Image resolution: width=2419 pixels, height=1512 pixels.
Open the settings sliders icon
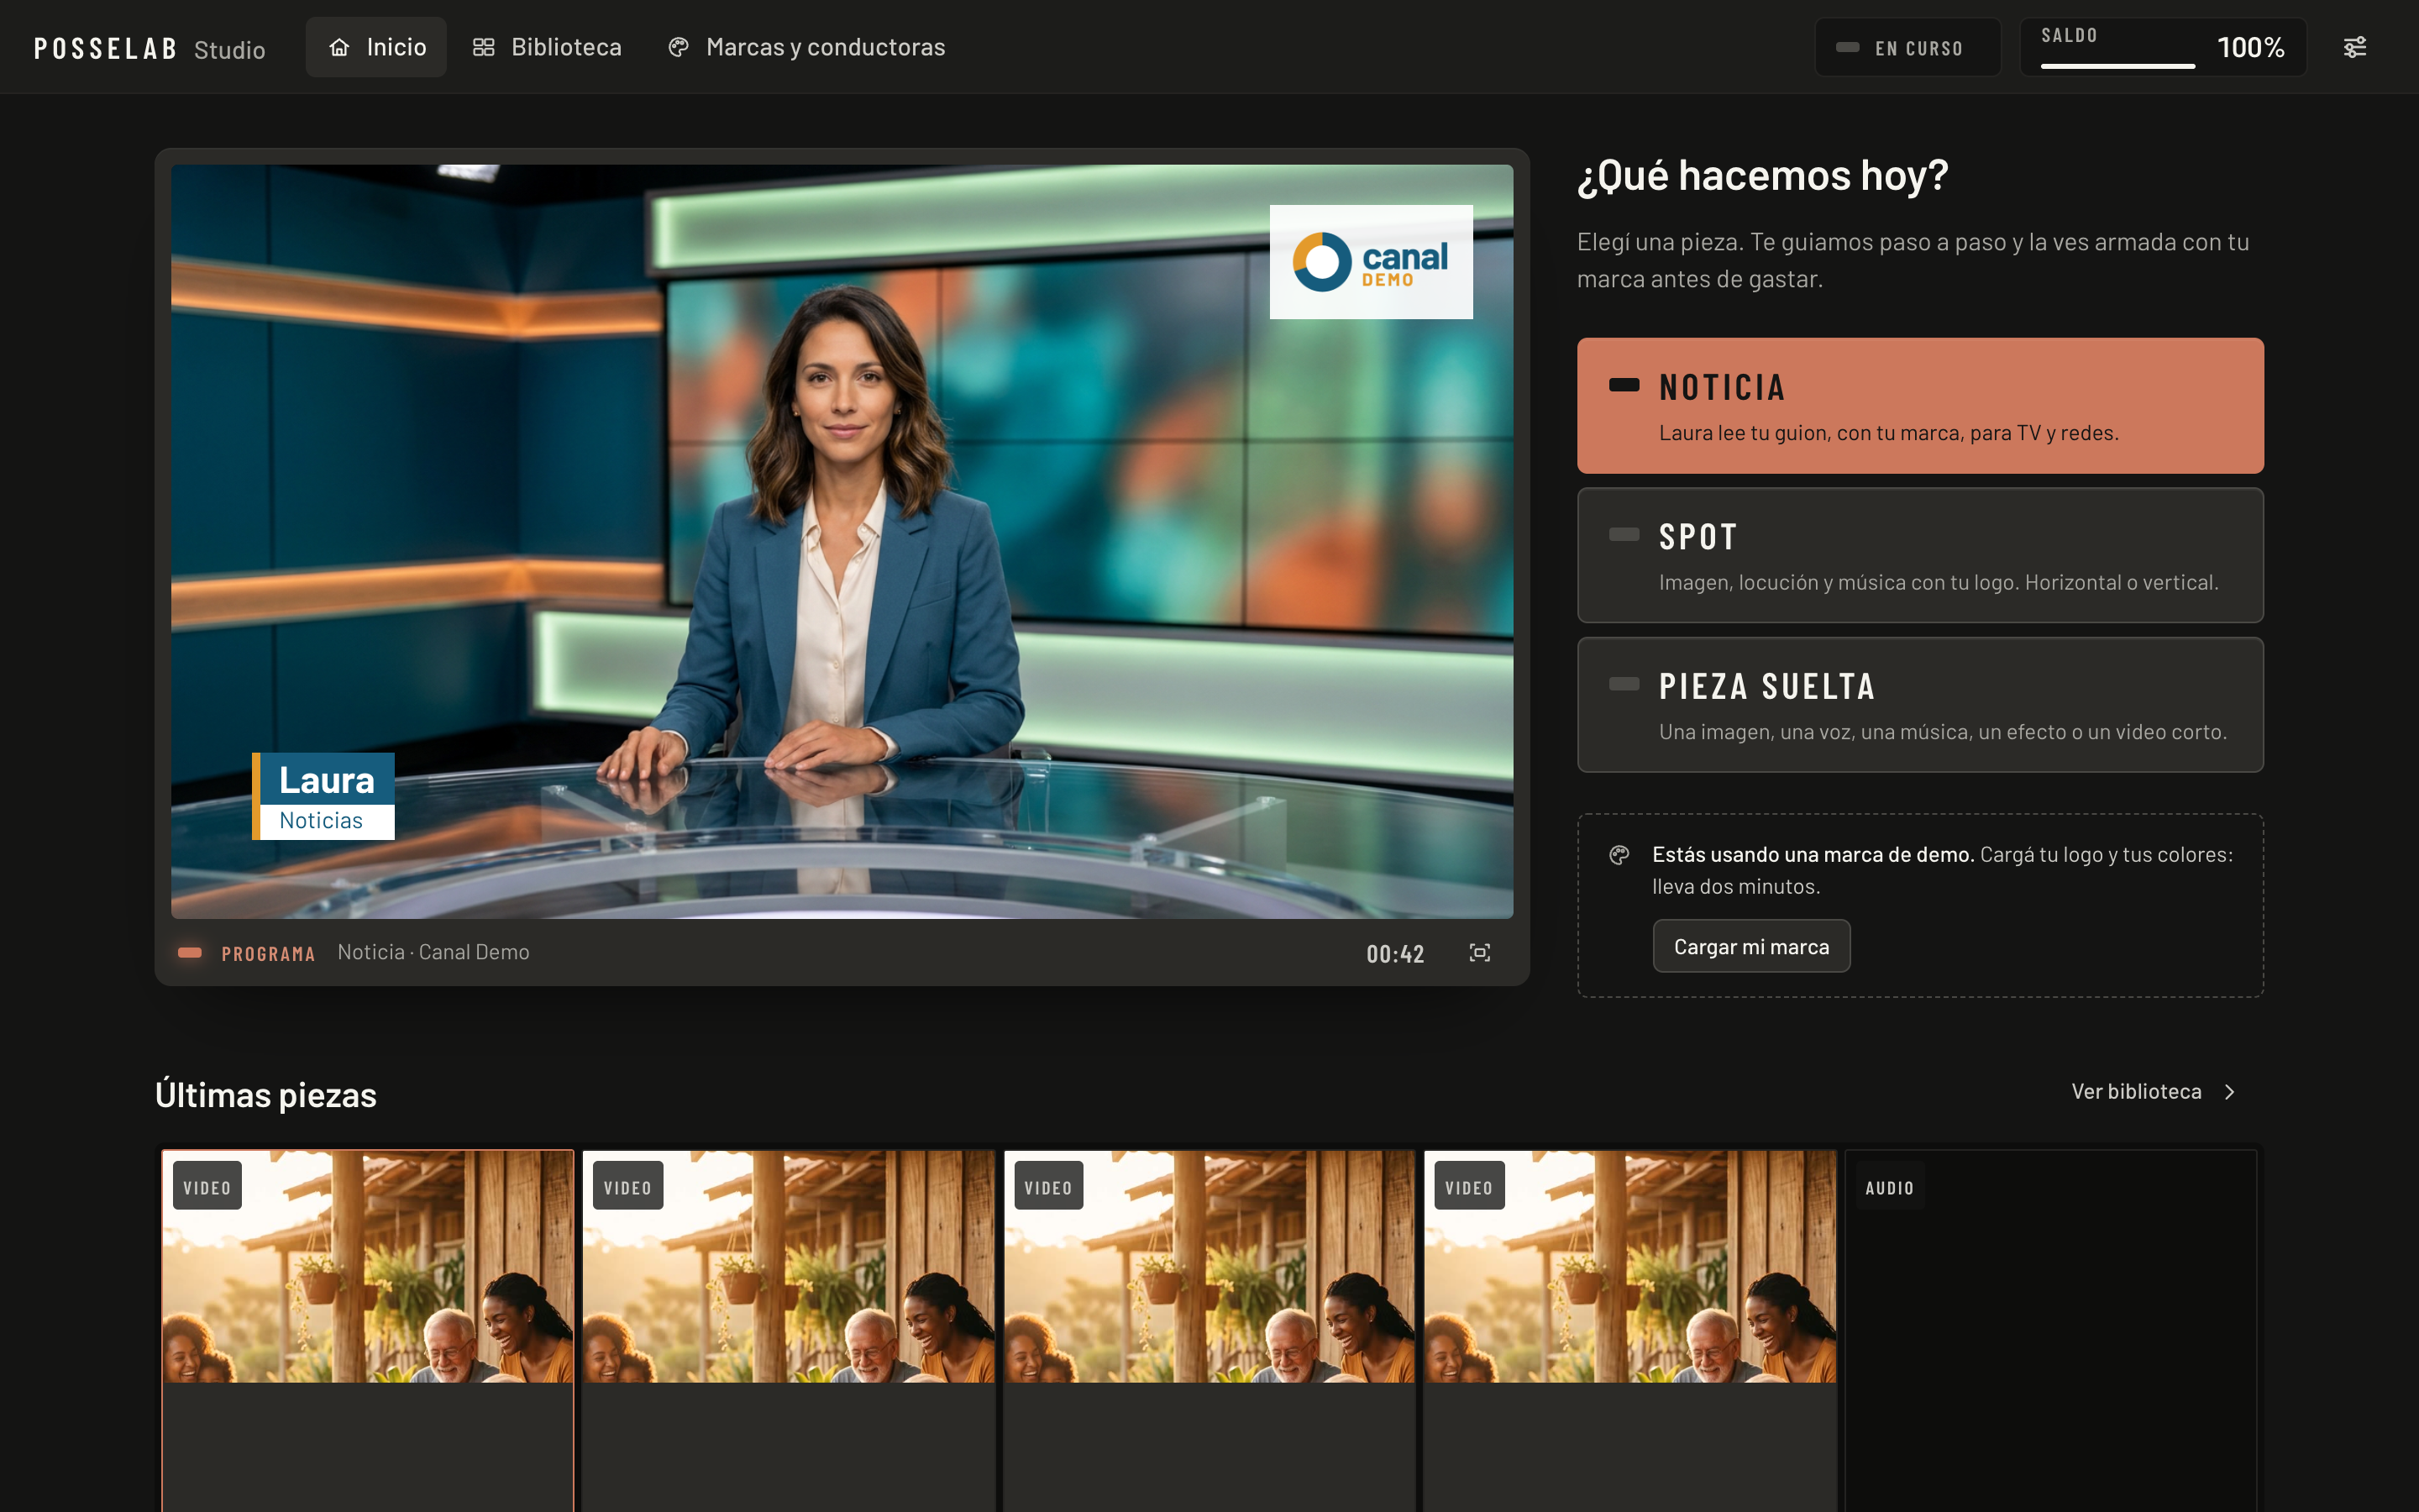pos(2354,47)
